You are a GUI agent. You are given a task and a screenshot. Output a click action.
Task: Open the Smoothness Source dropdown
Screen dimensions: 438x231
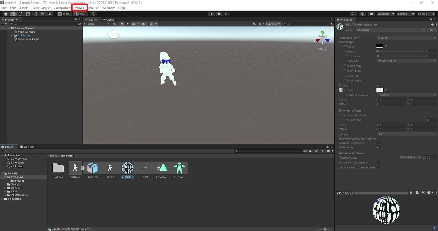click(x=405, y=61)
